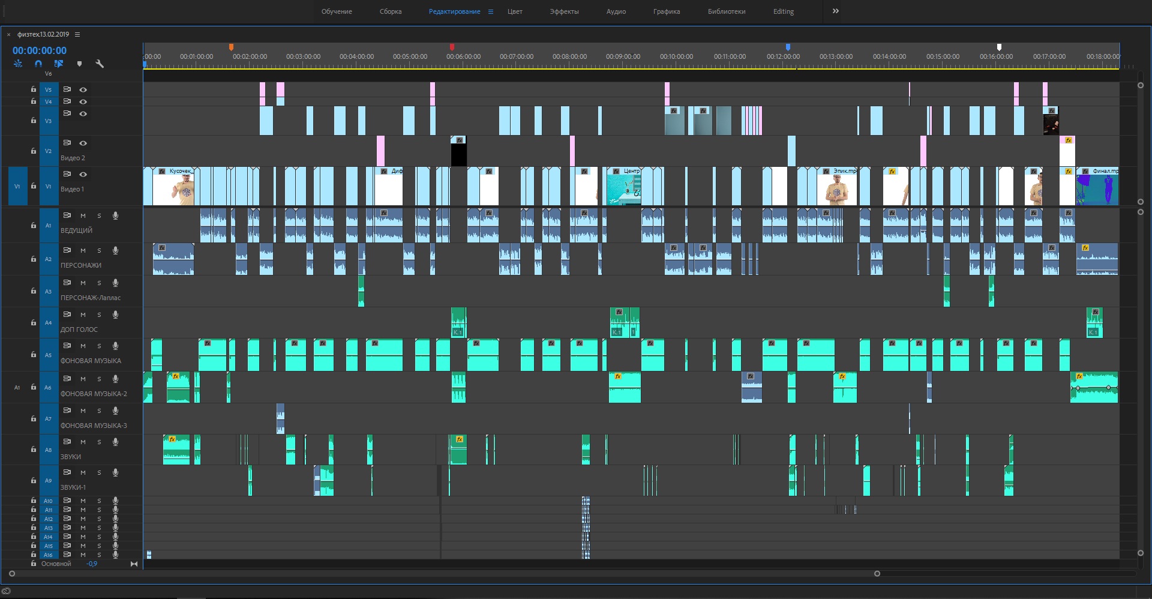Click the orange marker on the time ruler
Screen dimensions: 1152x599
[231, 47]
